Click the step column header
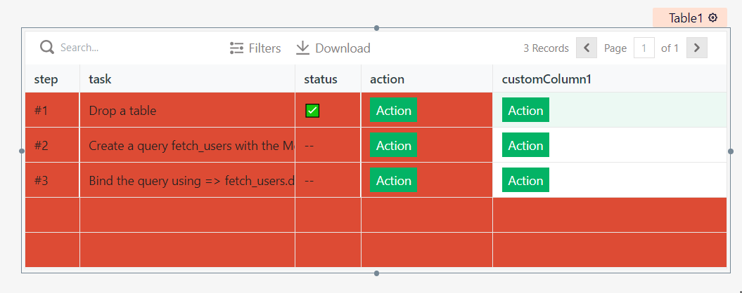This screenshot has height=293, width=742. (x=46, y=79)
